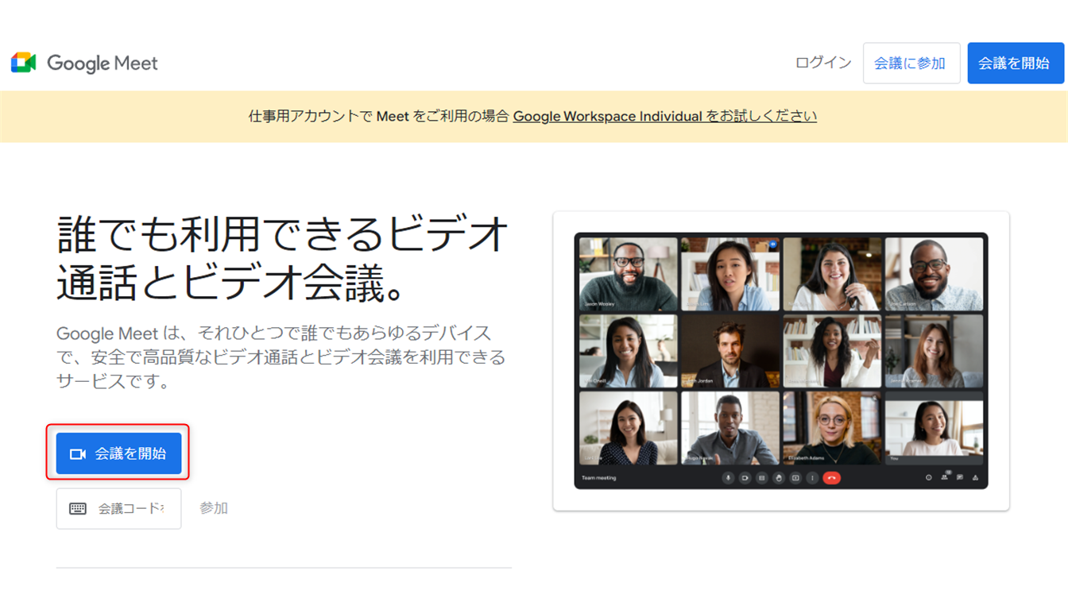Click the participants people icon in preview
Screen dimensions: 1068x609
point(944,477)
